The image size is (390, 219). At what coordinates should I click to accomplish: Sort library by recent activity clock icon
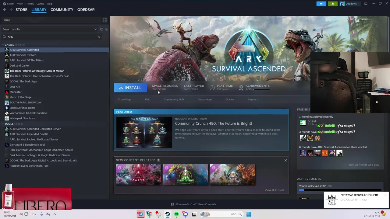[x=101, y=29]
